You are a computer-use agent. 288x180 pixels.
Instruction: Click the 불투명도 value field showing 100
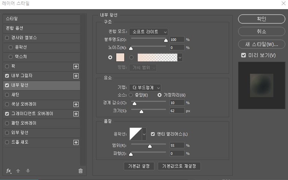[x=177, y=40]
